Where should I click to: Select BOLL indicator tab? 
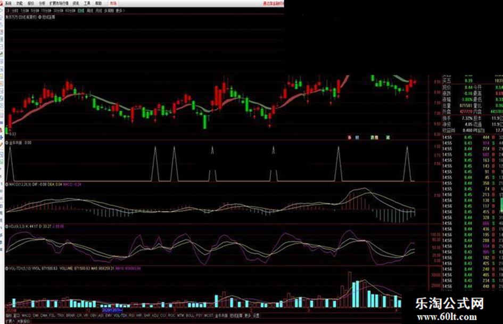pyautogui.click(x=190, y=315)
